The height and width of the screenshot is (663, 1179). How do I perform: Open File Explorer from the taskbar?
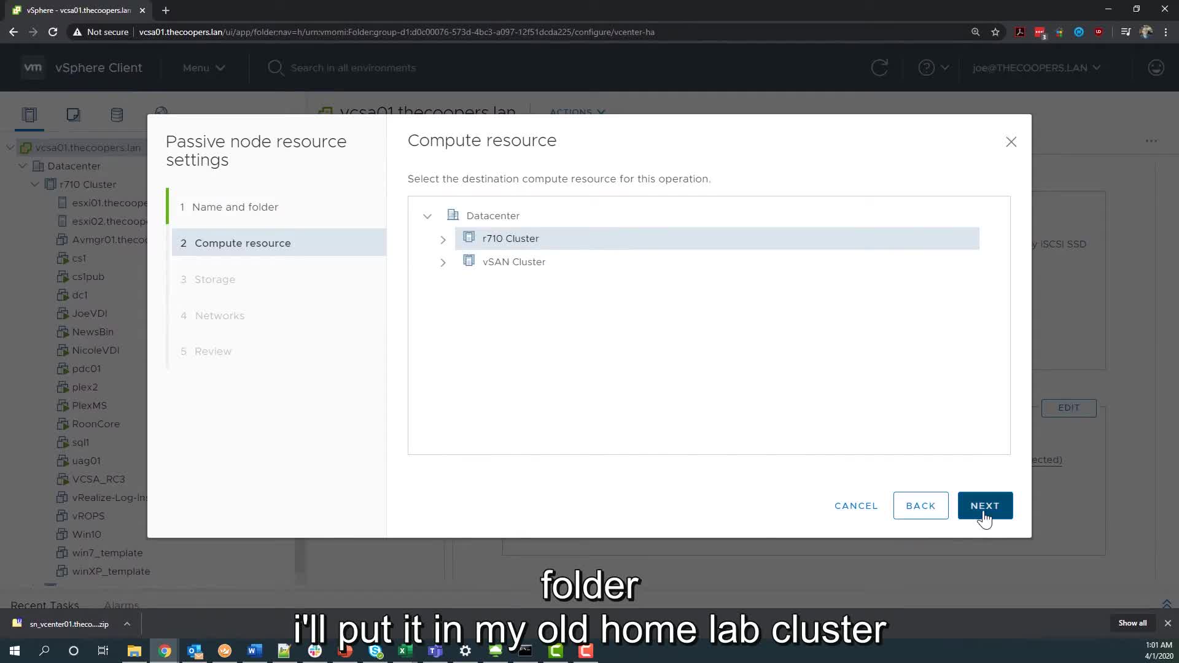pos(134,651)
